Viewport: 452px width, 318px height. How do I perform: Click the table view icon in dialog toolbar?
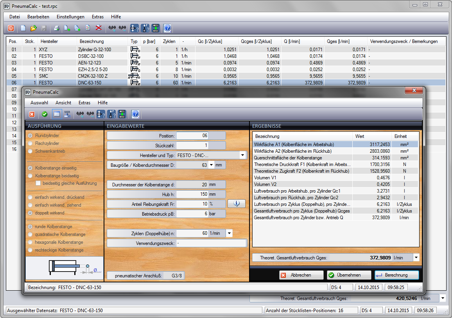(56, 114)
